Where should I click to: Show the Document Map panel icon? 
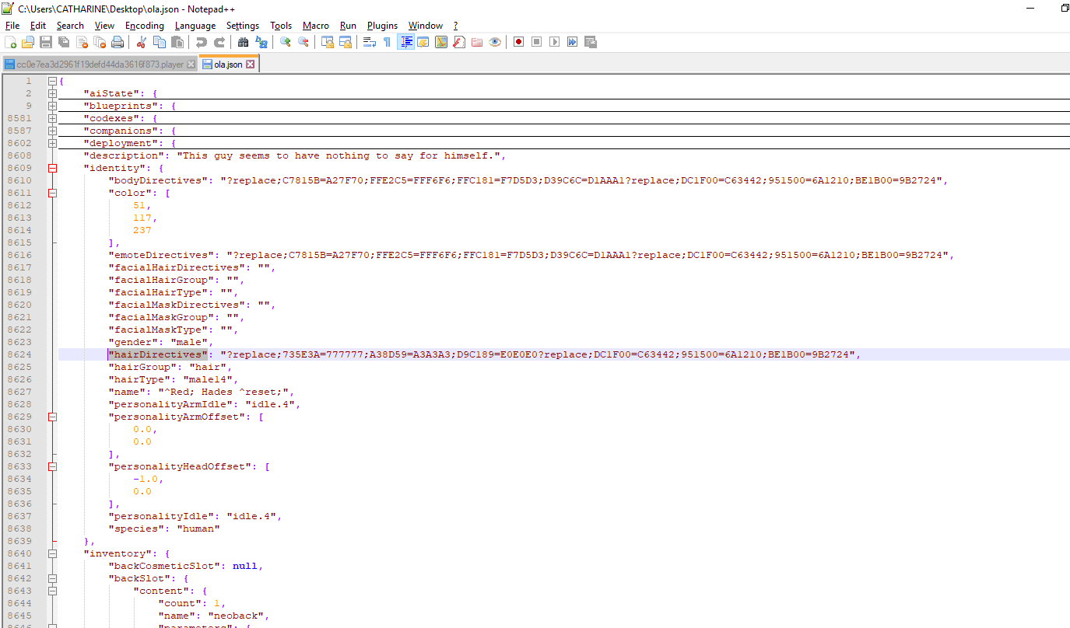point(441,42)
